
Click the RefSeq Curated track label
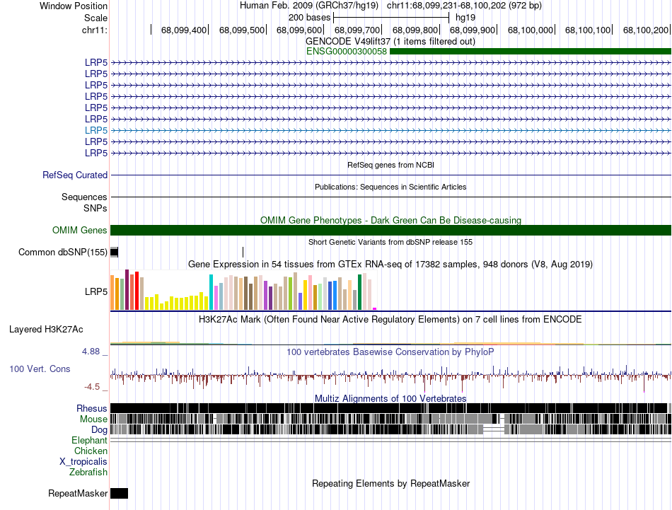pyautogui.click(x=75, y=175)
